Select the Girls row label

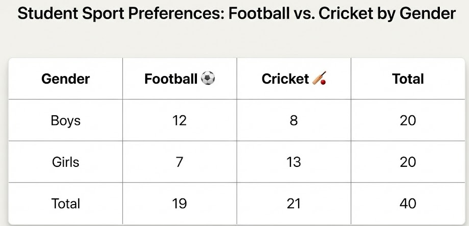(65, 162)
